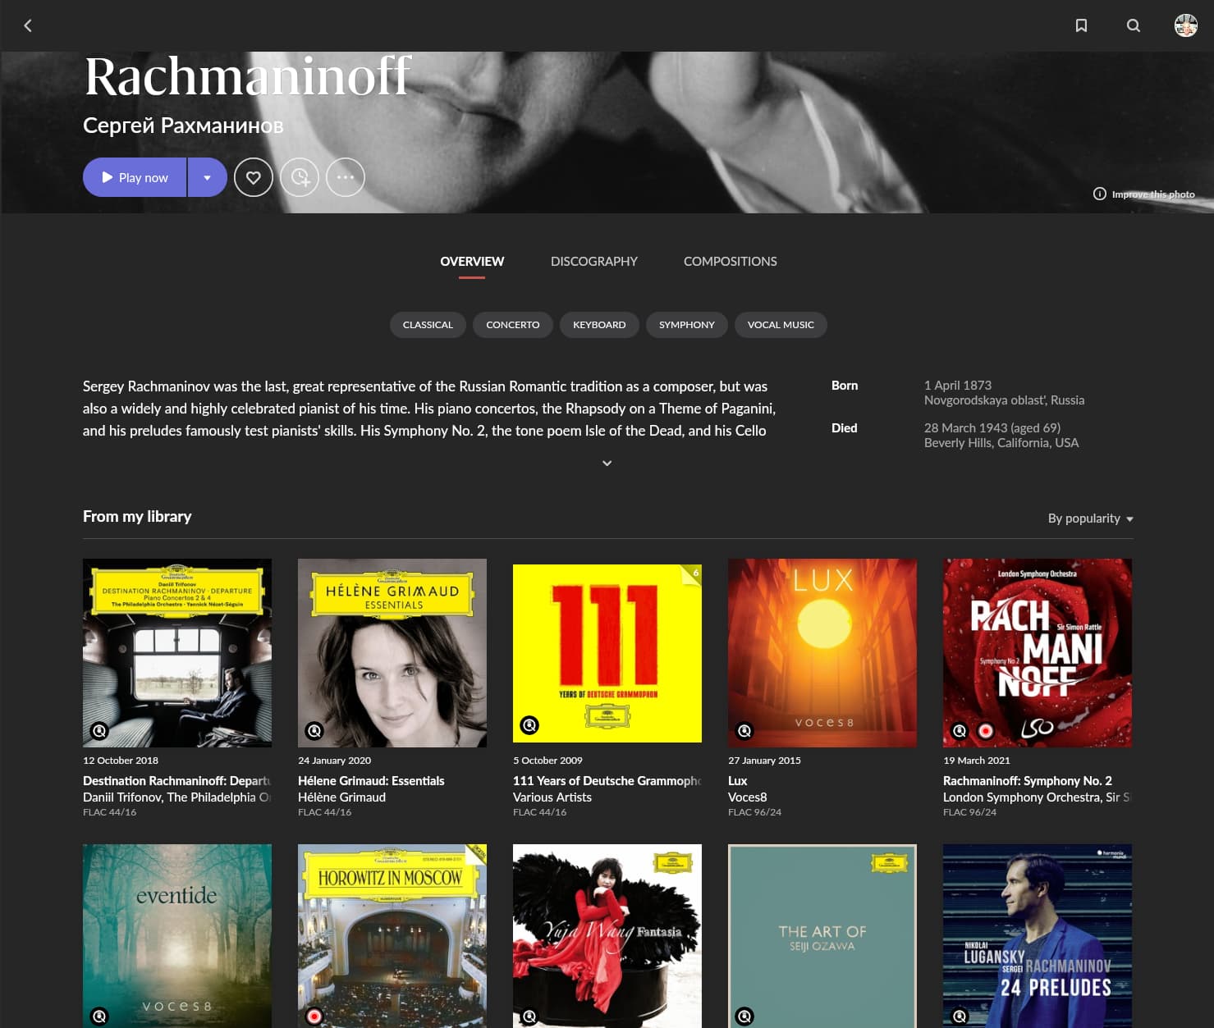1214x1028 pixels.
Task: Click FLAC 96/24 under Lux album
Action: click(x=754, y=812)
